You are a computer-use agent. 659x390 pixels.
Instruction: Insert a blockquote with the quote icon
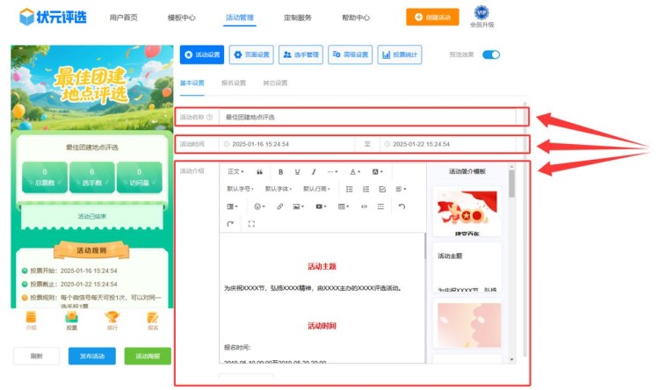click(259, 171)
